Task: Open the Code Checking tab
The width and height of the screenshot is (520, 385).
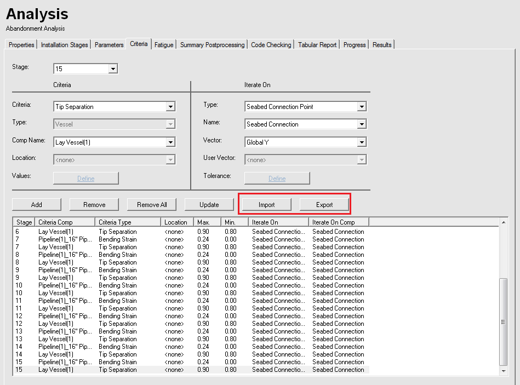Action: tap(271, 45)
